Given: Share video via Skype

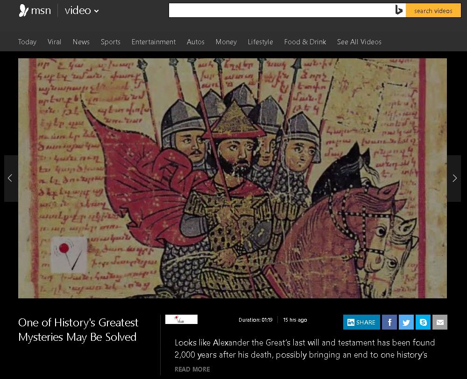Looking at the screenshot, I should click(423, 322).
